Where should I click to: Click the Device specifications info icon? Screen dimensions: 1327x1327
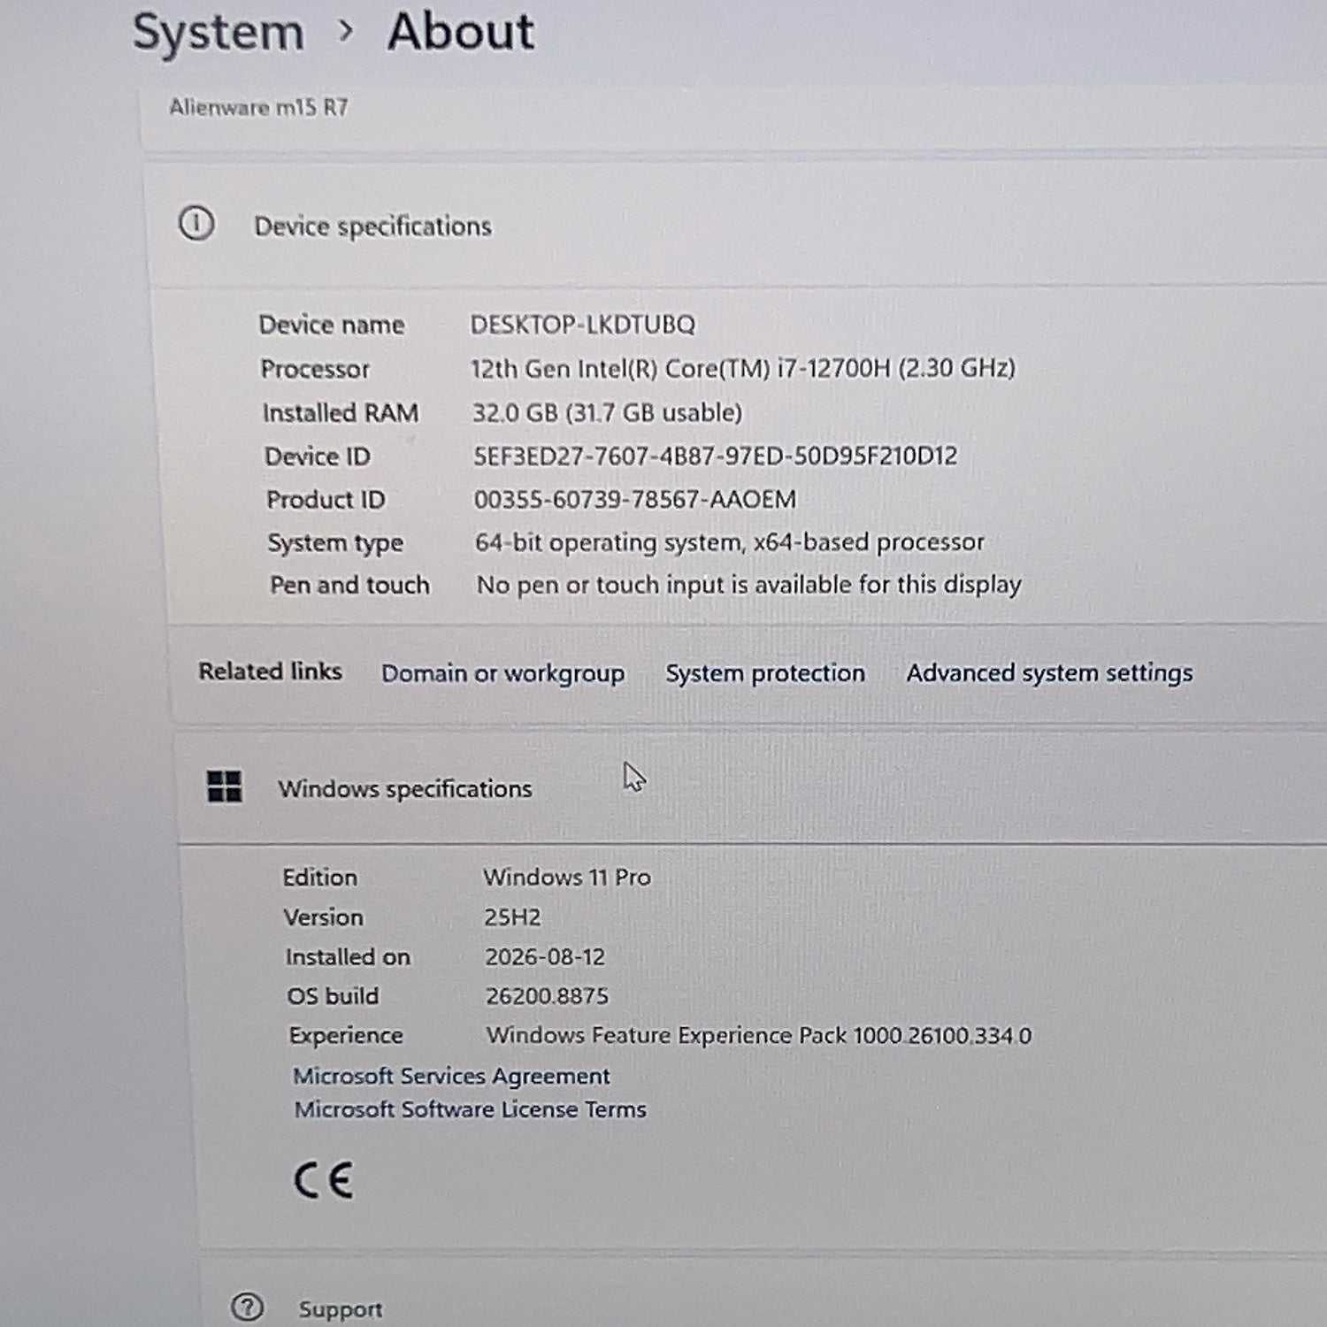[x=196, y=224]
